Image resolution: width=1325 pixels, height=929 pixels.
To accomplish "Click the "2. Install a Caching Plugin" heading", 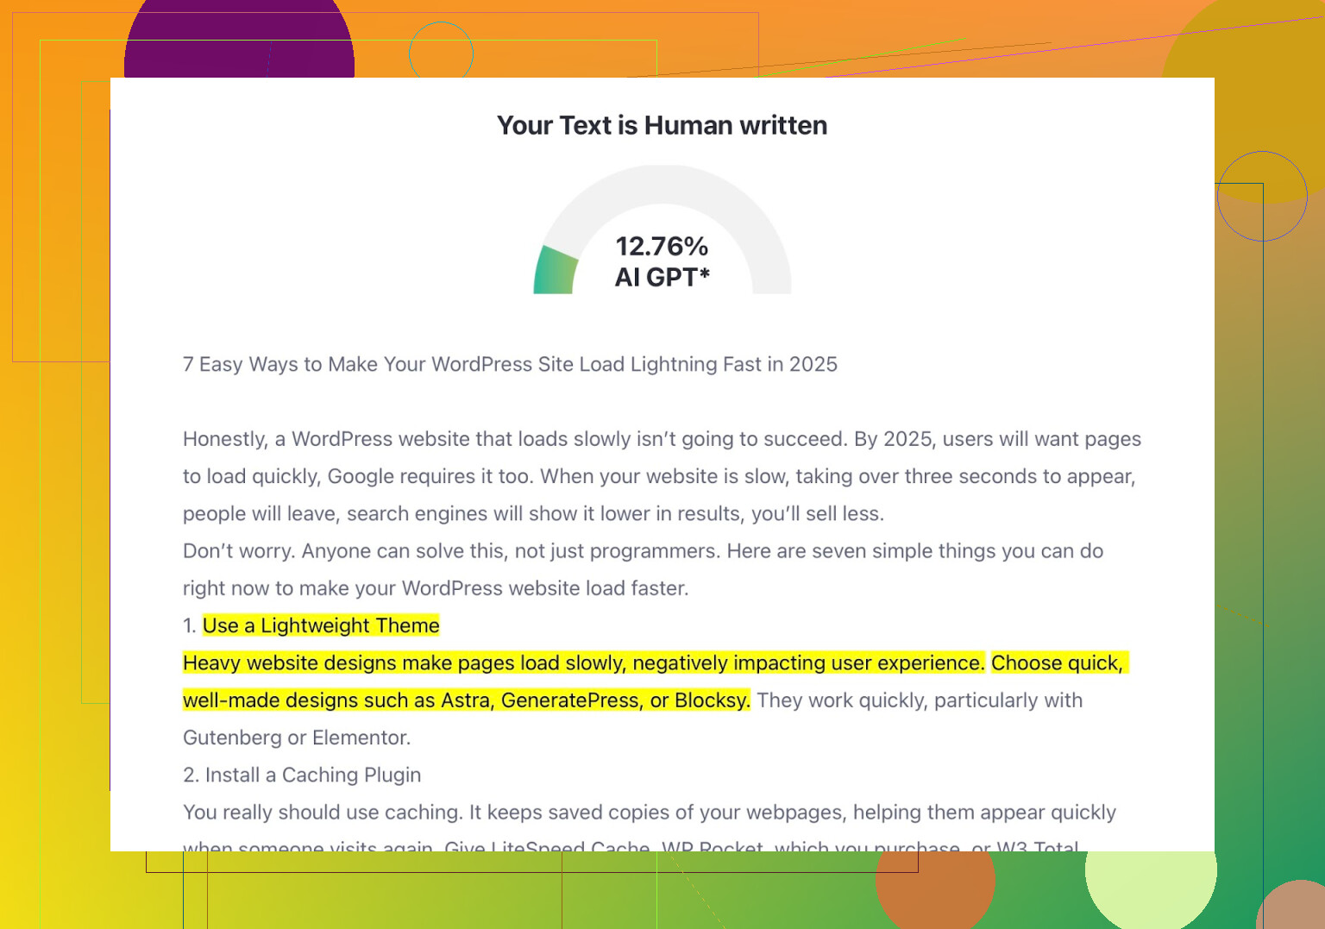I will [x=302, y=775].
